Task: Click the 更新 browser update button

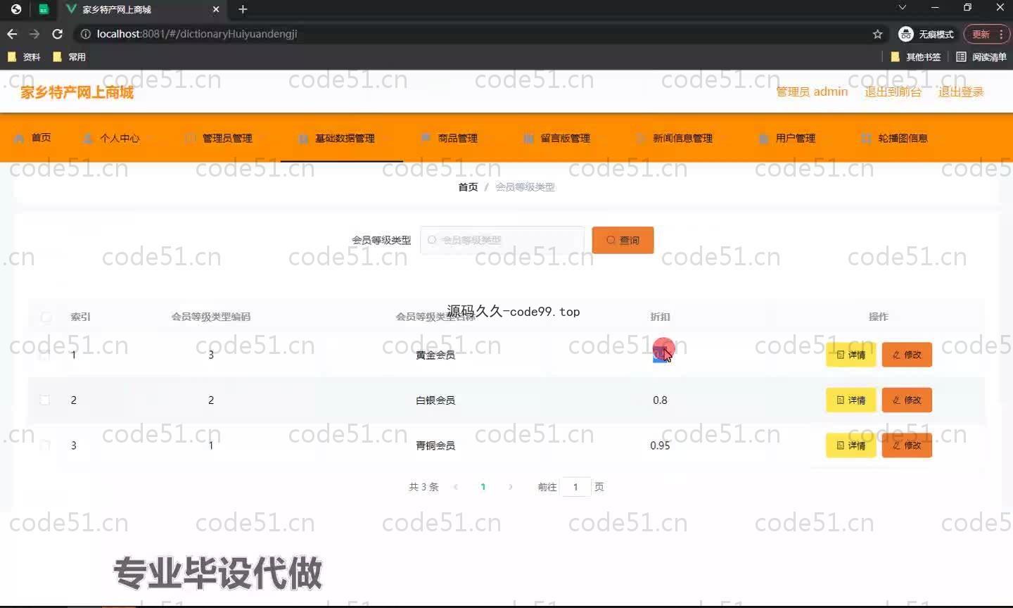Action: pos(987,34)
